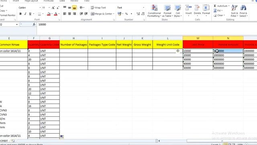Apply accounting number format
Screen dimensions: 257x145
[119, 14]
